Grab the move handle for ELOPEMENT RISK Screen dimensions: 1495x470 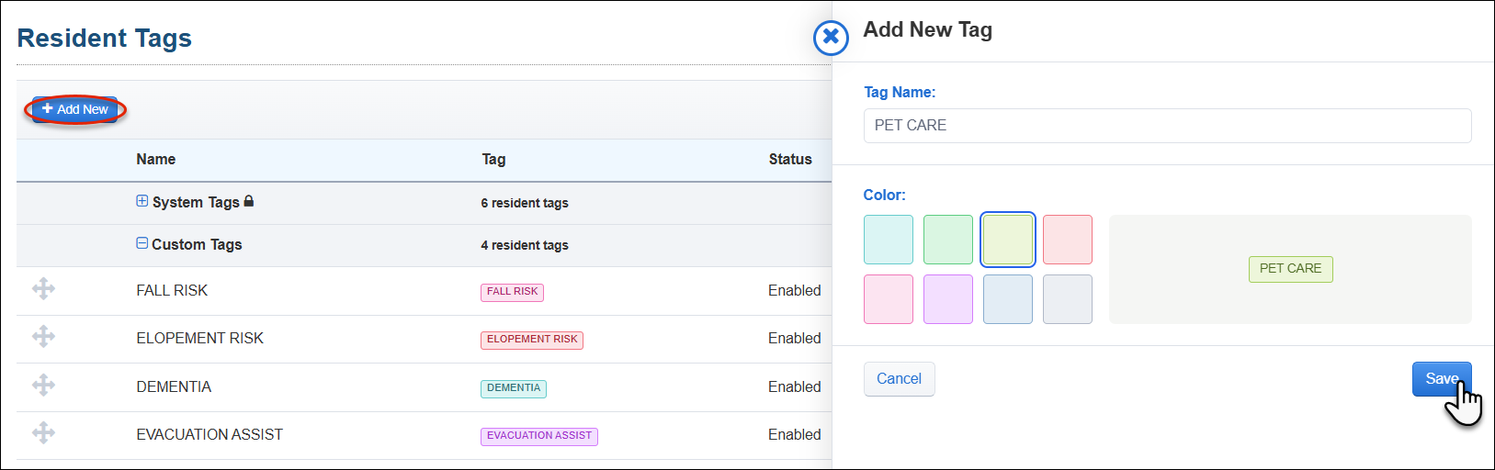point(43,337)
